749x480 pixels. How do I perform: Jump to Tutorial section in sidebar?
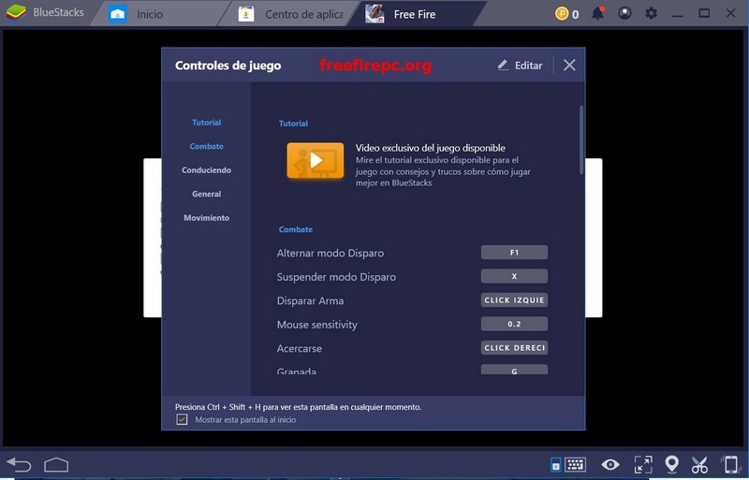[x=206, y=123]
